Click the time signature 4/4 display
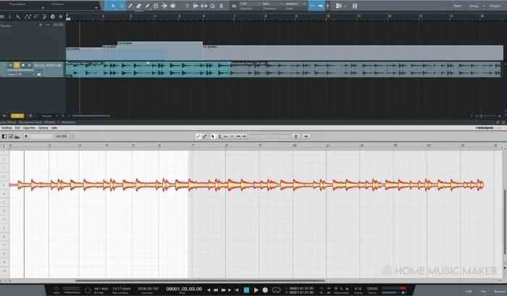This screenshot has height=296, width=507. pyautogui.click(x=358, y=288)
